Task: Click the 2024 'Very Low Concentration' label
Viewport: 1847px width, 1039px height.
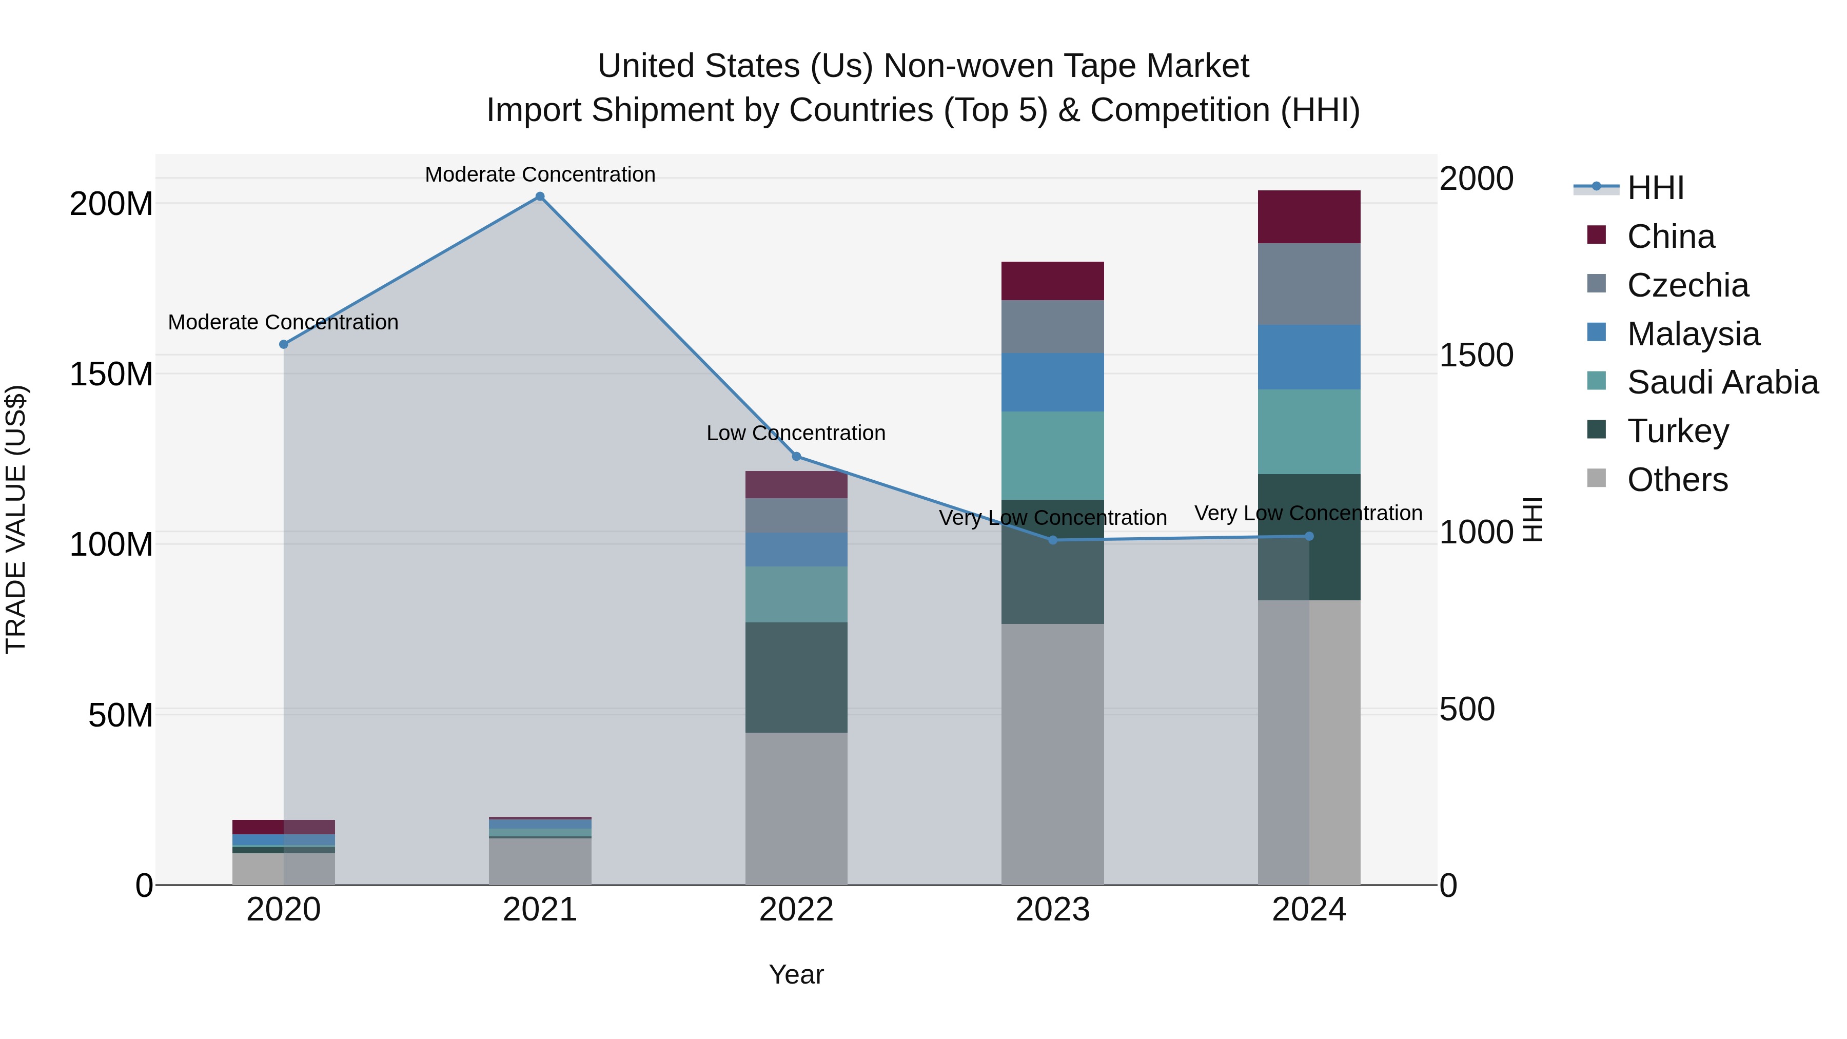Action: 1308,514
